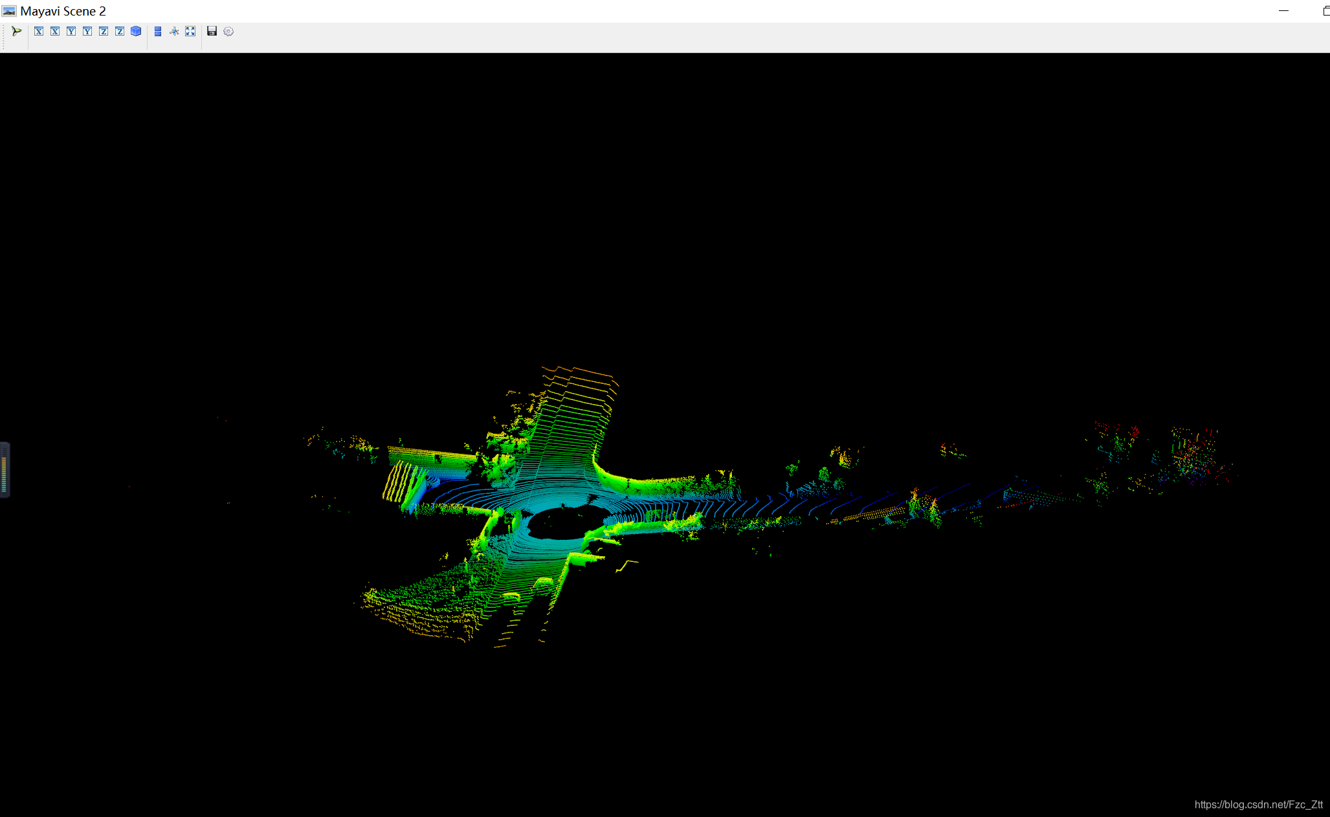Set view along the second Y axis button
The width and height of the screenshot is (1330, 817).
click(x=87, y=31)
